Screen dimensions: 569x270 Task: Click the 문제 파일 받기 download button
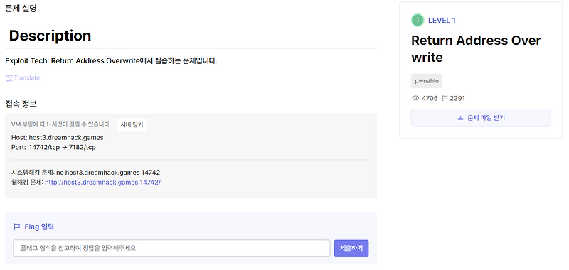pos(481,118)
